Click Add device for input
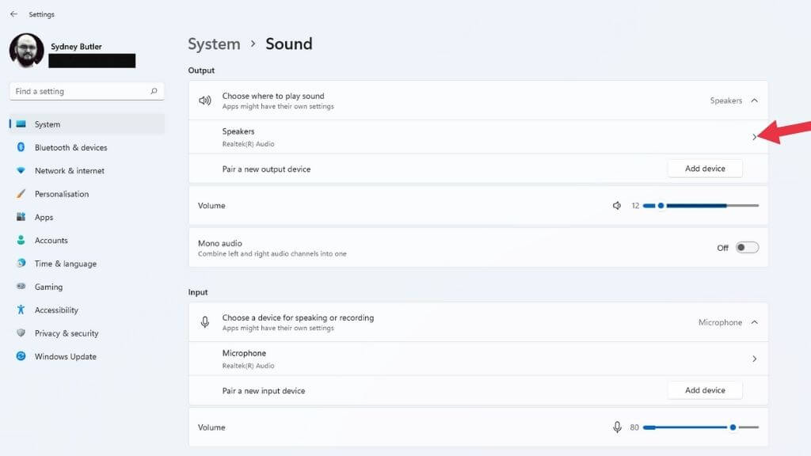The image size is (811, 456). (705, 390)
